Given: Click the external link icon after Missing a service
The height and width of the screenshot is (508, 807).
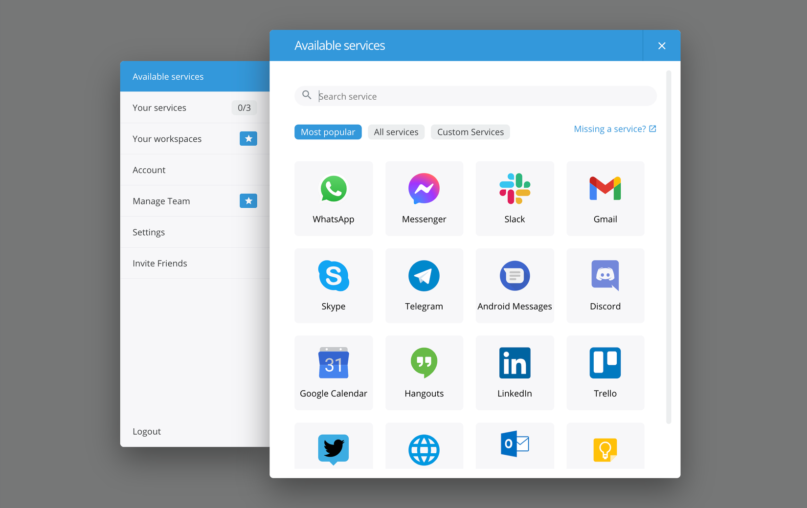Looking at the screenshot, I should pos(652,129).
